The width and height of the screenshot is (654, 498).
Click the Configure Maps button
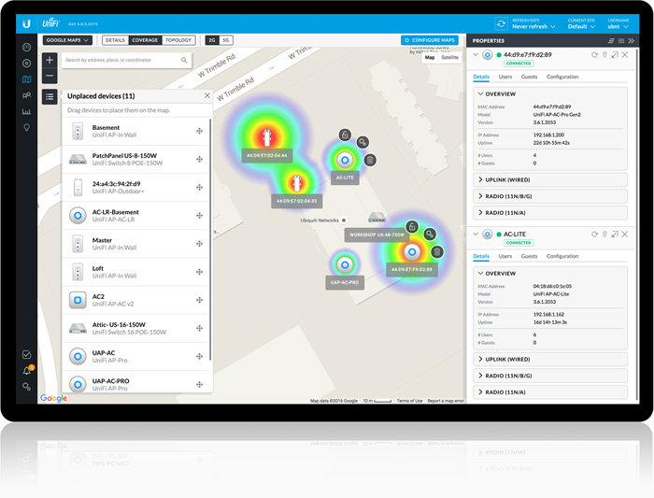[431, 40]
